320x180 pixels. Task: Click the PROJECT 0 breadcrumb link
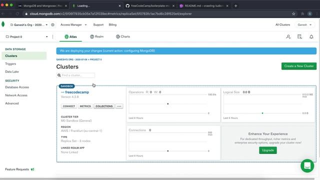(x=95, y=59)
